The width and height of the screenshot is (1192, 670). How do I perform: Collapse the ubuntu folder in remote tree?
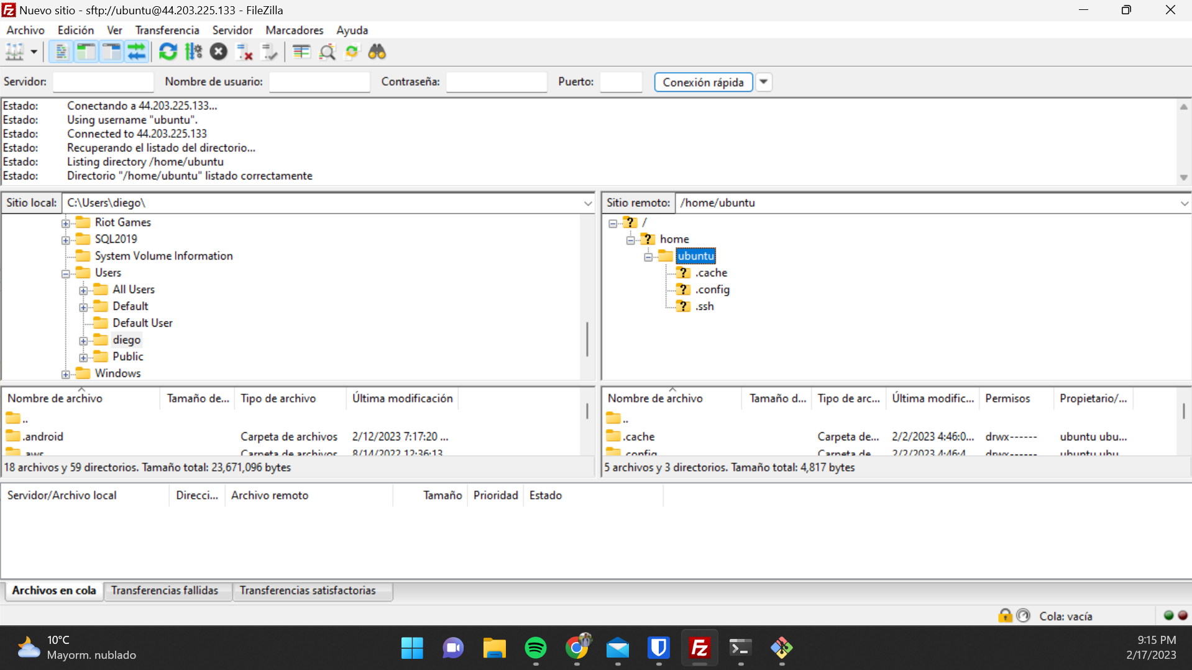coord(648,256)
